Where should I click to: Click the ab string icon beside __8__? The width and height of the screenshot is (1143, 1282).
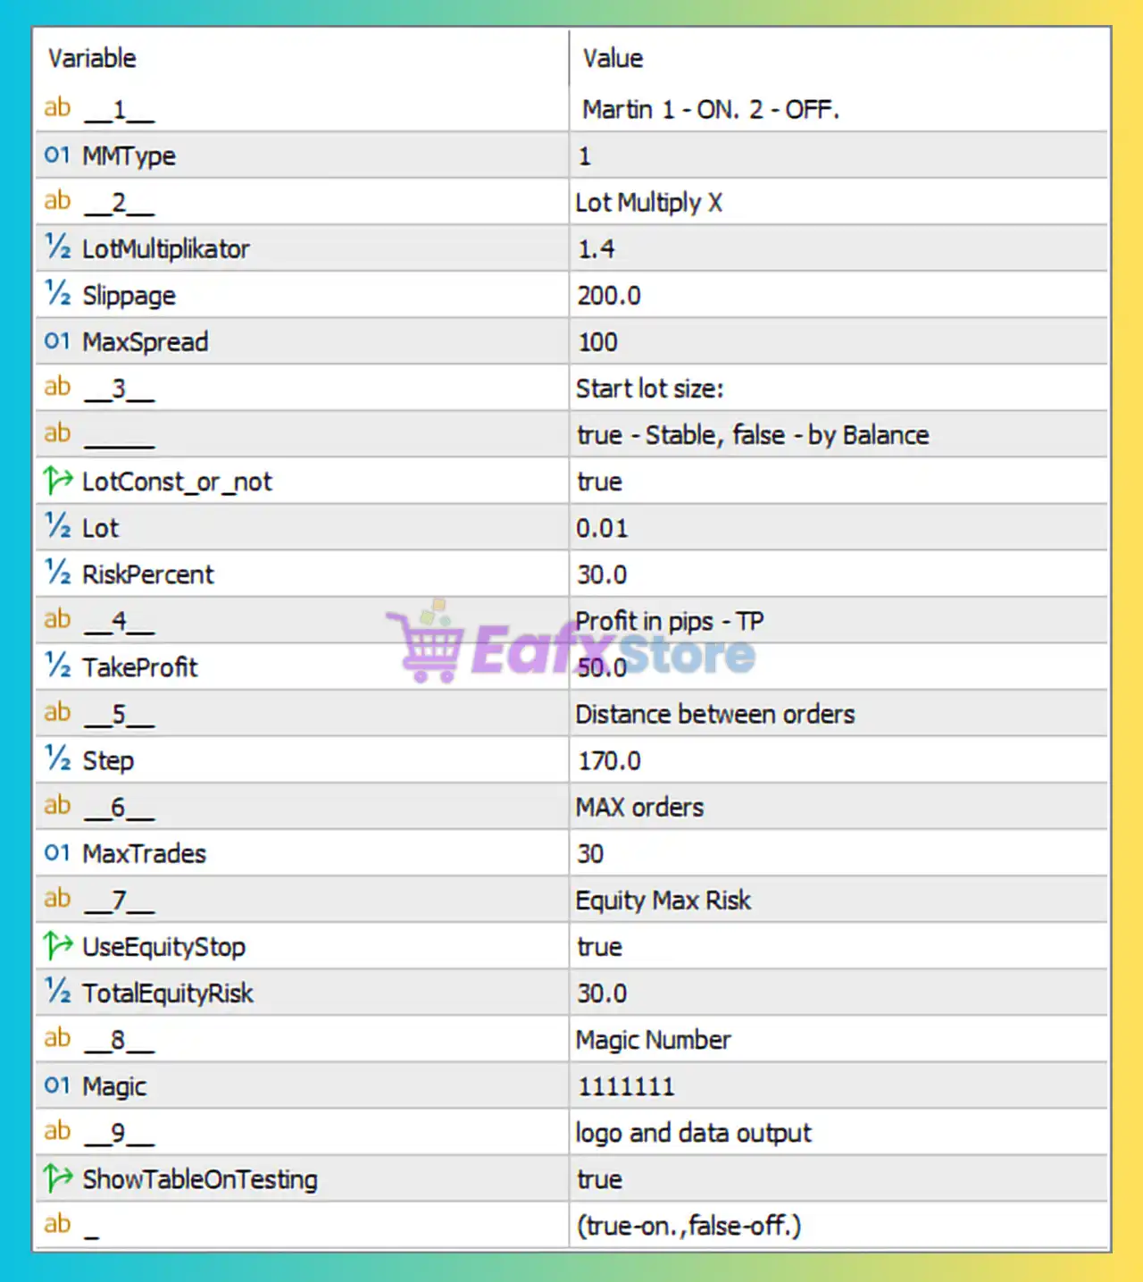click(57, 1038)
